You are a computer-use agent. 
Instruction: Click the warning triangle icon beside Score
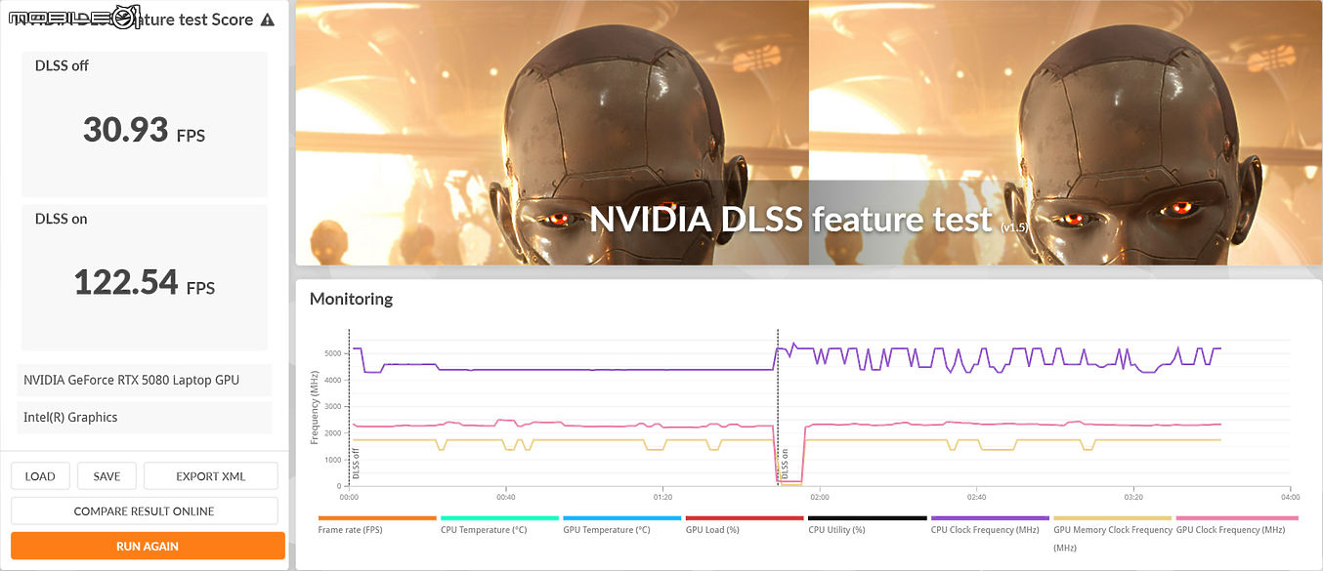coord(268,20)
